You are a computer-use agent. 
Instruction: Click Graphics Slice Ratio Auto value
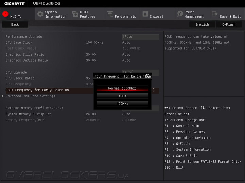[x=126, y=54]
